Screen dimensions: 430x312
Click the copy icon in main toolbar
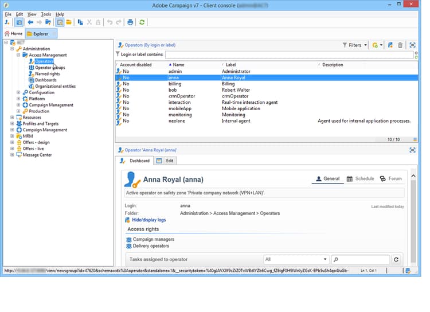coord(80,22)
